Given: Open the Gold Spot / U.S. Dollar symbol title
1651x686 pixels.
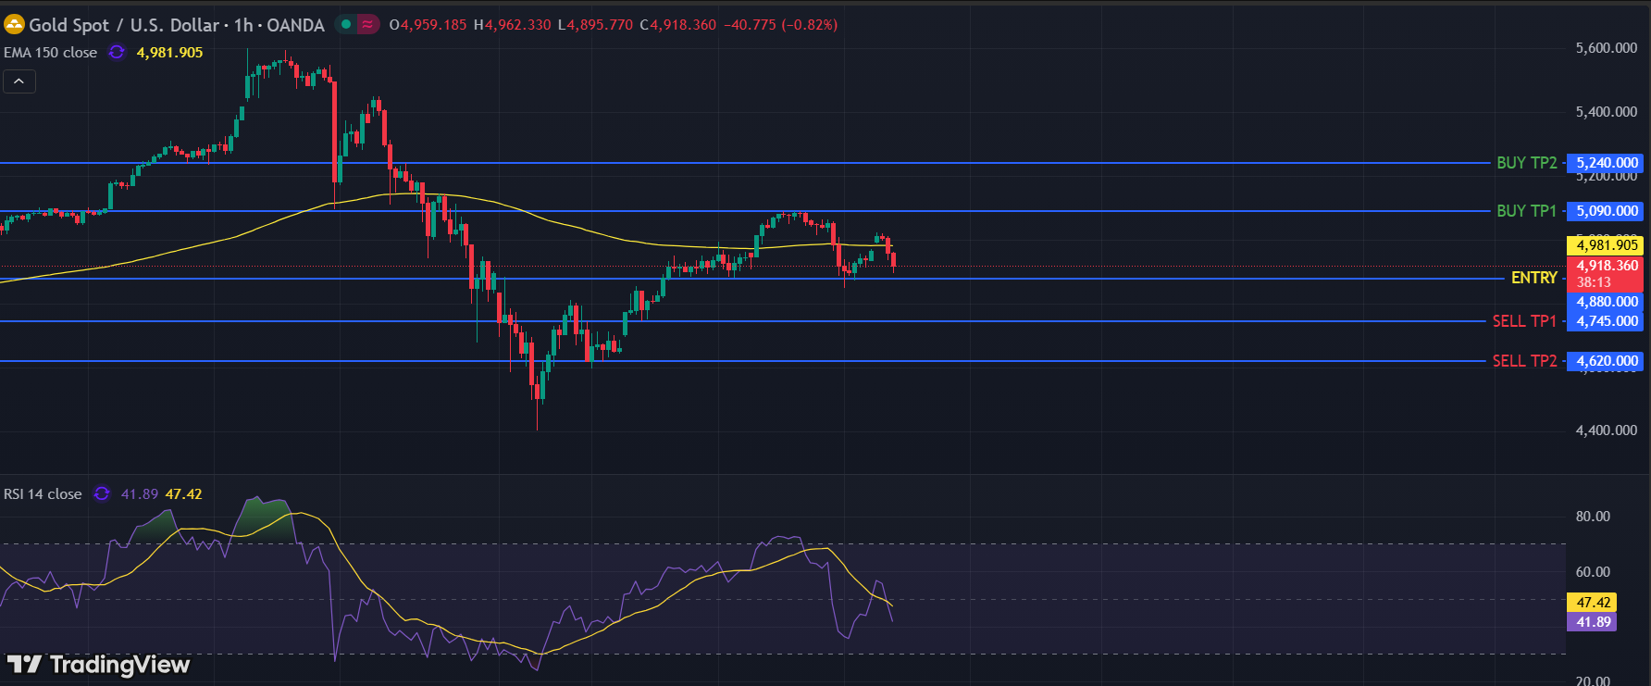Looking at the screenshot, I should [x=176, y=25].
